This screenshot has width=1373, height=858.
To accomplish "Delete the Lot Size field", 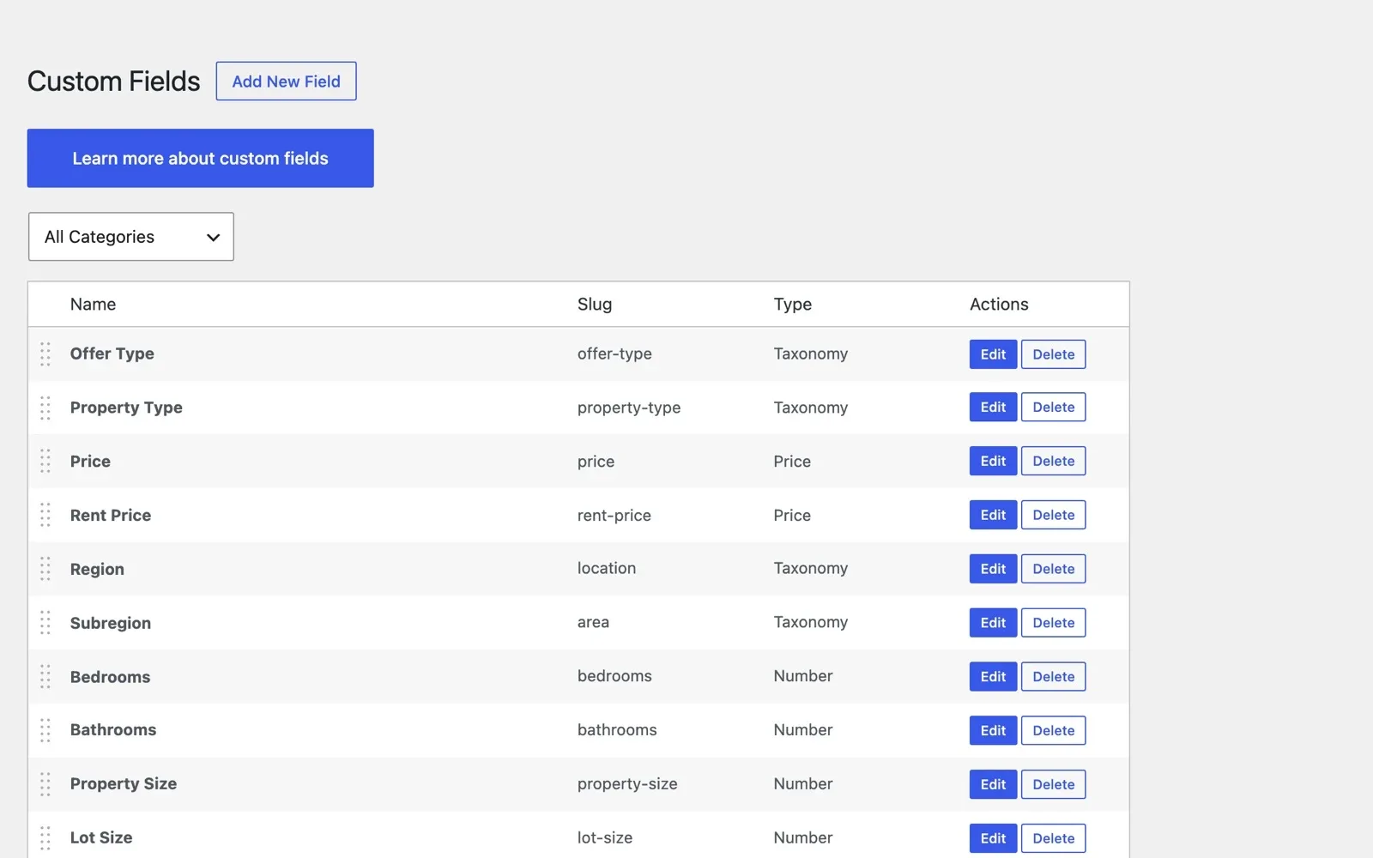I will (1053, 838).
